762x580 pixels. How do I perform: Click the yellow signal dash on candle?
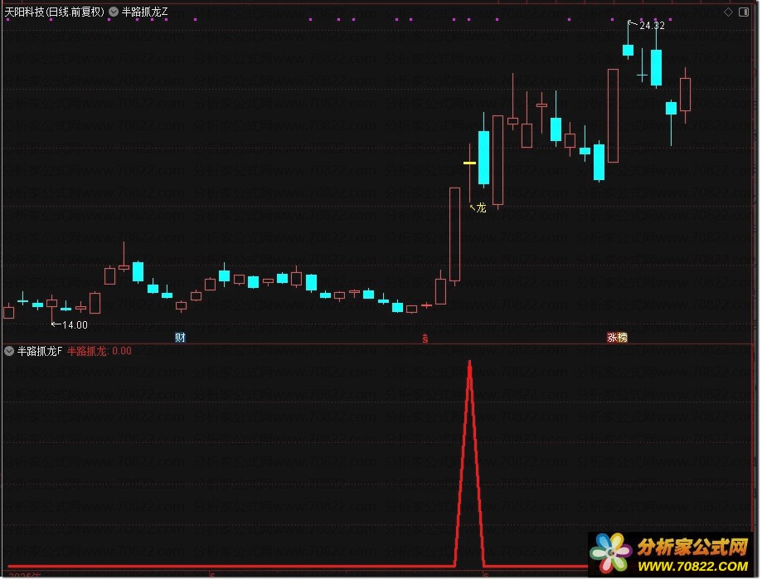(469, 163)
